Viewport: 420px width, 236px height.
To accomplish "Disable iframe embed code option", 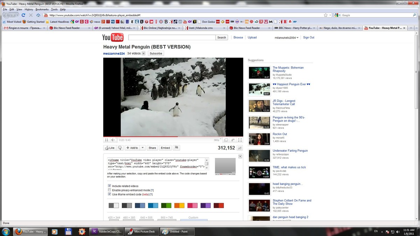I will [109, 194].
